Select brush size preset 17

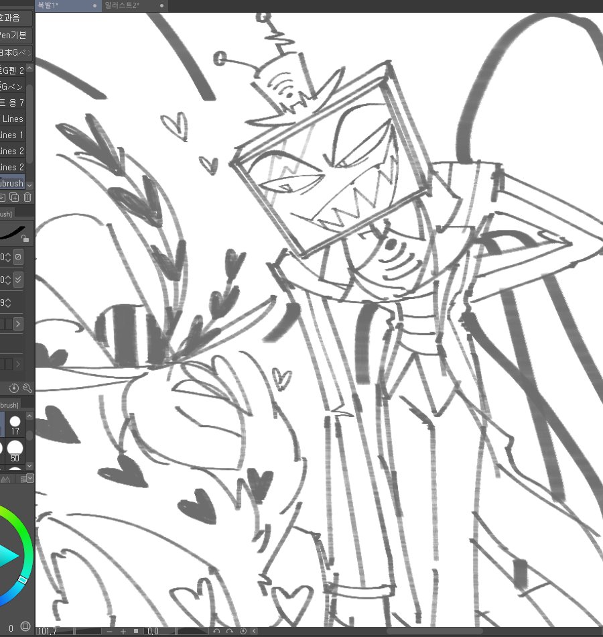pyautogui.click(x=15, y=424)
